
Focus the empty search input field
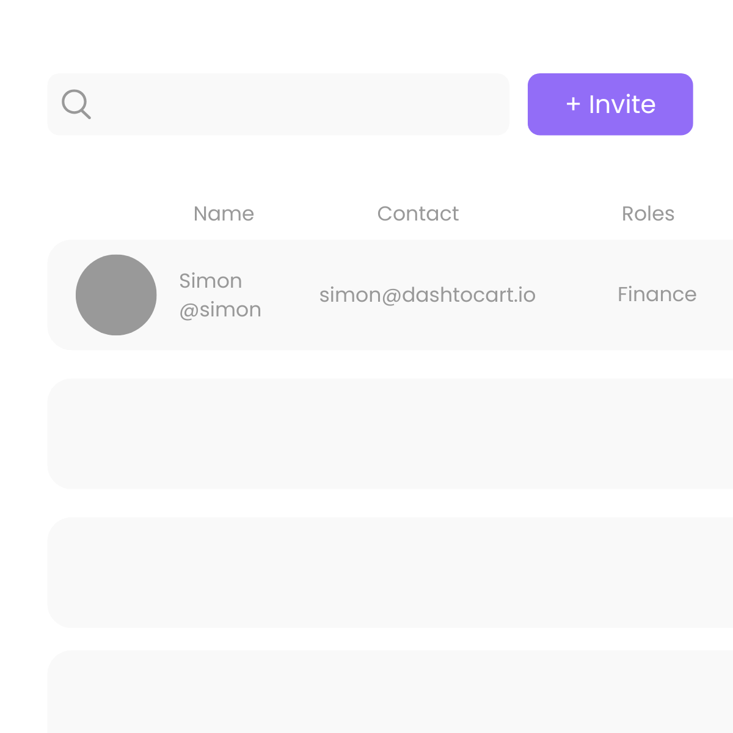click(278, 104)
